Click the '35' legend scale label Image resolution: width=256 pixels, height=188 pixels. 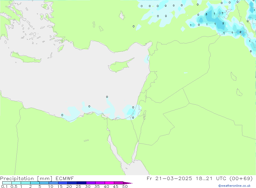click(97, 186)
